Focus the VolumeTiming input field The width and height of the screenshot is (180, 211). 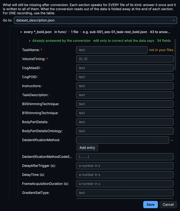[125, 59]
